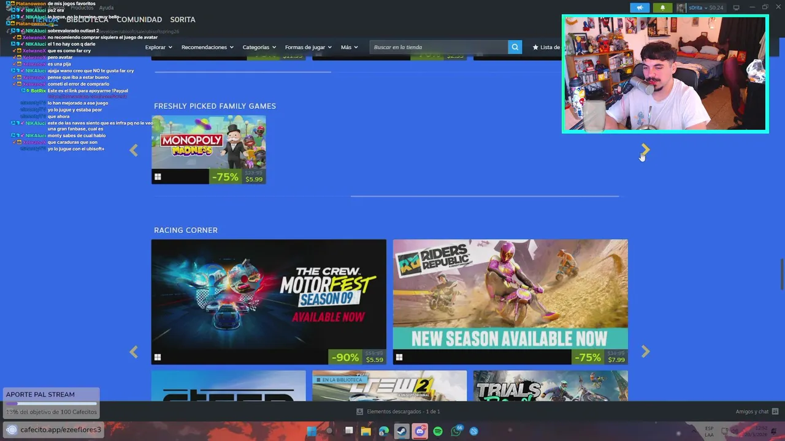785x441 pixels.
Task: Open Spotify from the taskbar
Action: tap(438, 431)
